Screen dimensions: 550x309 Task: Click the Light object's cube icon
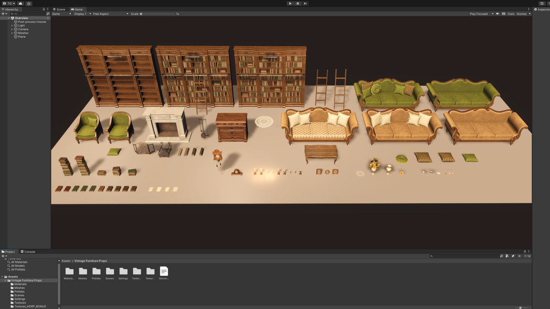pyautogui.click(x=16, y=26)
